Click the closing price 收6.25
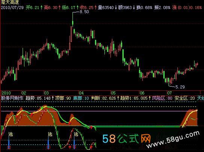This screenshot has height=152, width=204. pyautogui.click(x=87, y=8)
